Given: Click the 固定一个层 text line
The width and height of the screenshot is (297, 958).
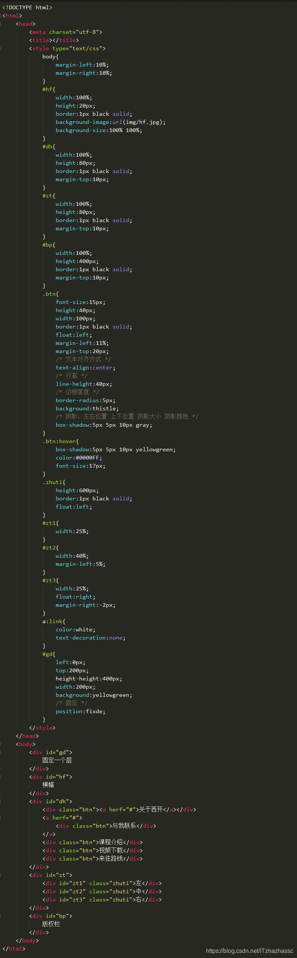Looking at the screenshot, I should tap(57, 760).
